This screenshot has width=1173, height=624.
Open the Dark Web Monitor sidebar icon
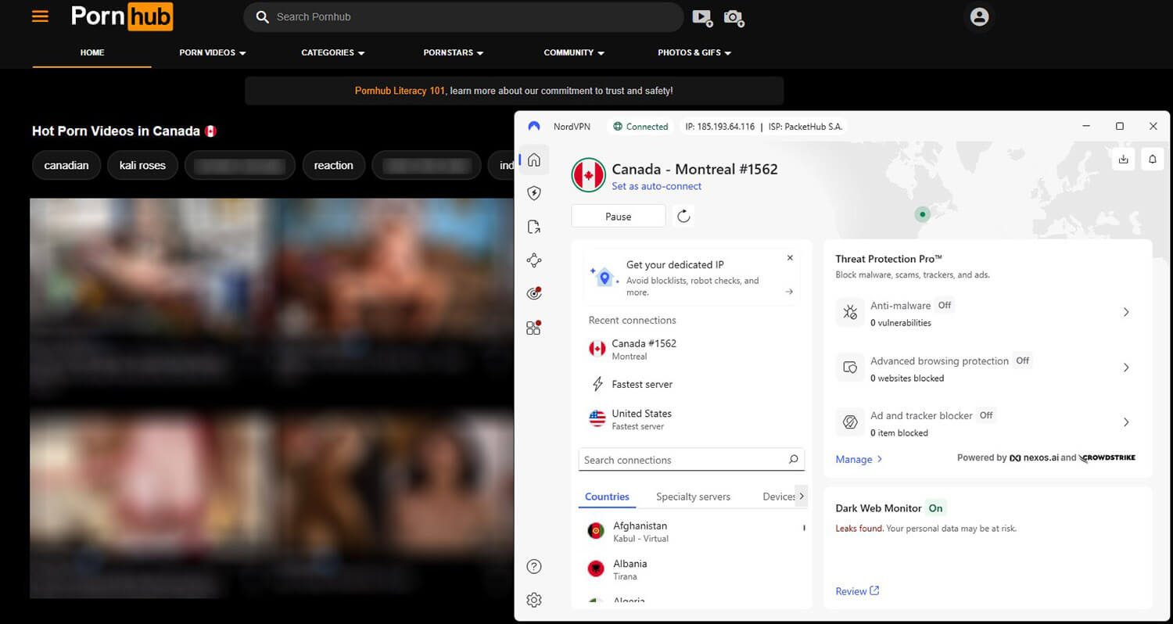534,293
